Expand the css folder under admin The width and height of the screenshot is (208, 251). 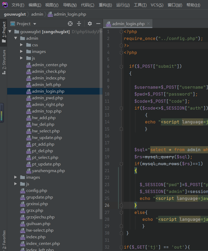(21, 45)
